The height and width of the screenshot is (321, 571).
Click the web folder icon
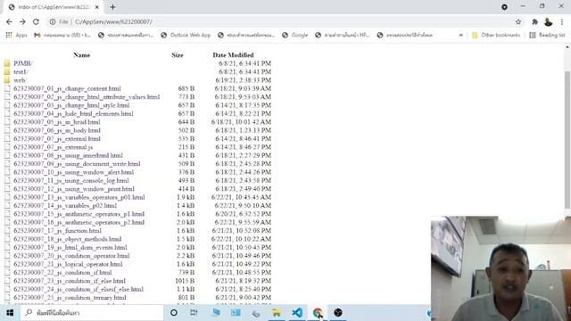pyautogui.click(x=7, y=80)
